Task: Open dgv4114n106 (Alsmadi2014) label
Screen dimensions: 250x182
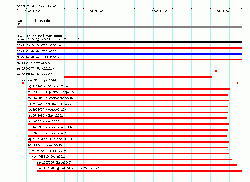Action: [x=48, y=86]
